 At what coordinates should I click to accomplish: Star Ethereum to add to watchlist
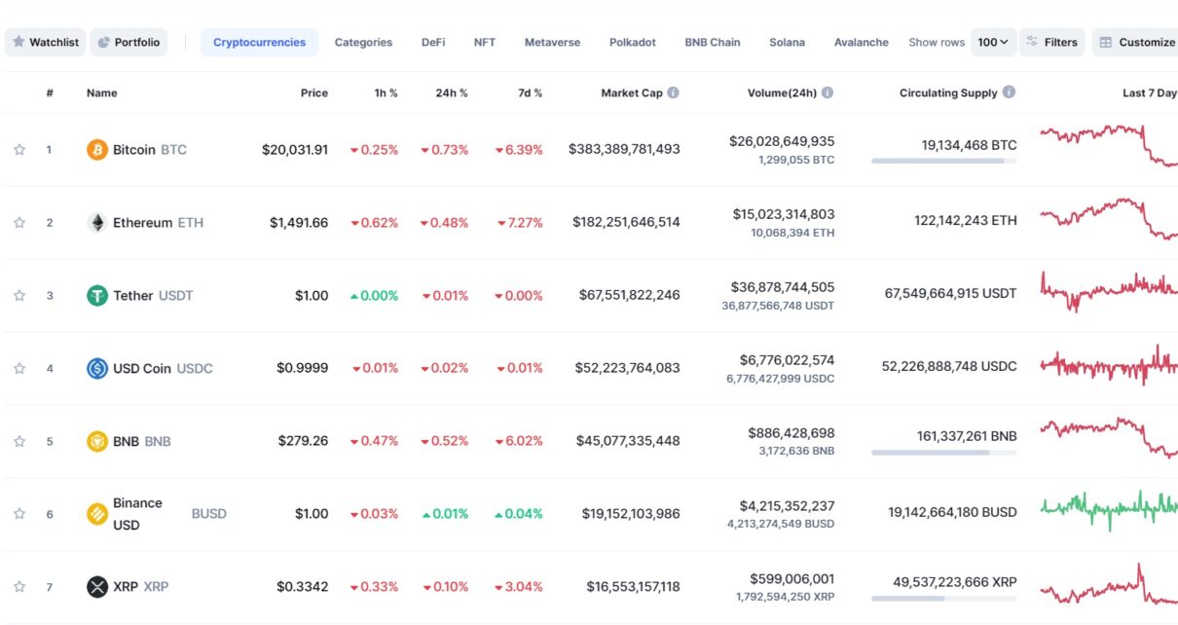tap(19, 223)
